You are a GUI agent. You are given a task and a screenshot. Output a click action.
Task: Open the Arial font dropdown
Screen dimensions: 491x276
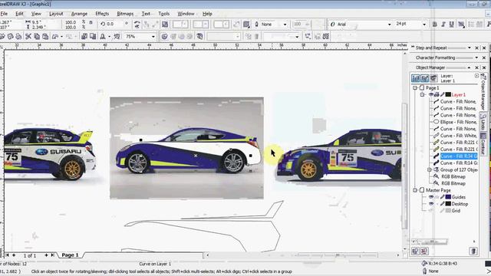(x=389, y=24)
